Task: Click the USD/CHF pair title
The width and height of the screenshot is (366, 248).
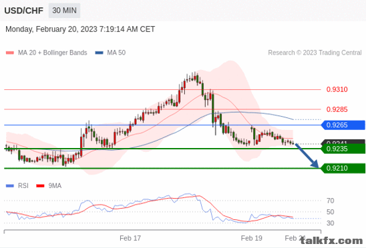Action: [x=24, y=11]
